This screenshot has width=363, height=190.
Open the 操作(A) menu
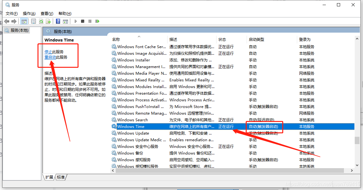coord(29,14)
